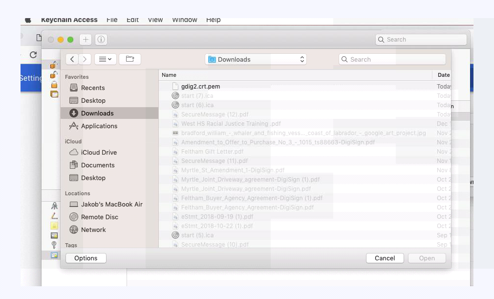
Task: Open the view mode dropdown
Action: [x=105, y=59]
